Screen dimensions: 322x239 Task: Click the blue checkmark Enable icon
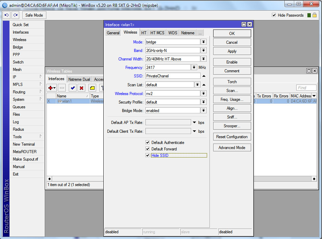tap(73, 88)
